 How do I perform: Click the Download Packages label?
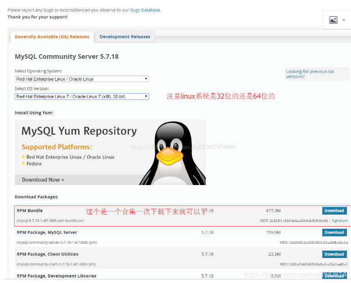click(x=36, y=197)
